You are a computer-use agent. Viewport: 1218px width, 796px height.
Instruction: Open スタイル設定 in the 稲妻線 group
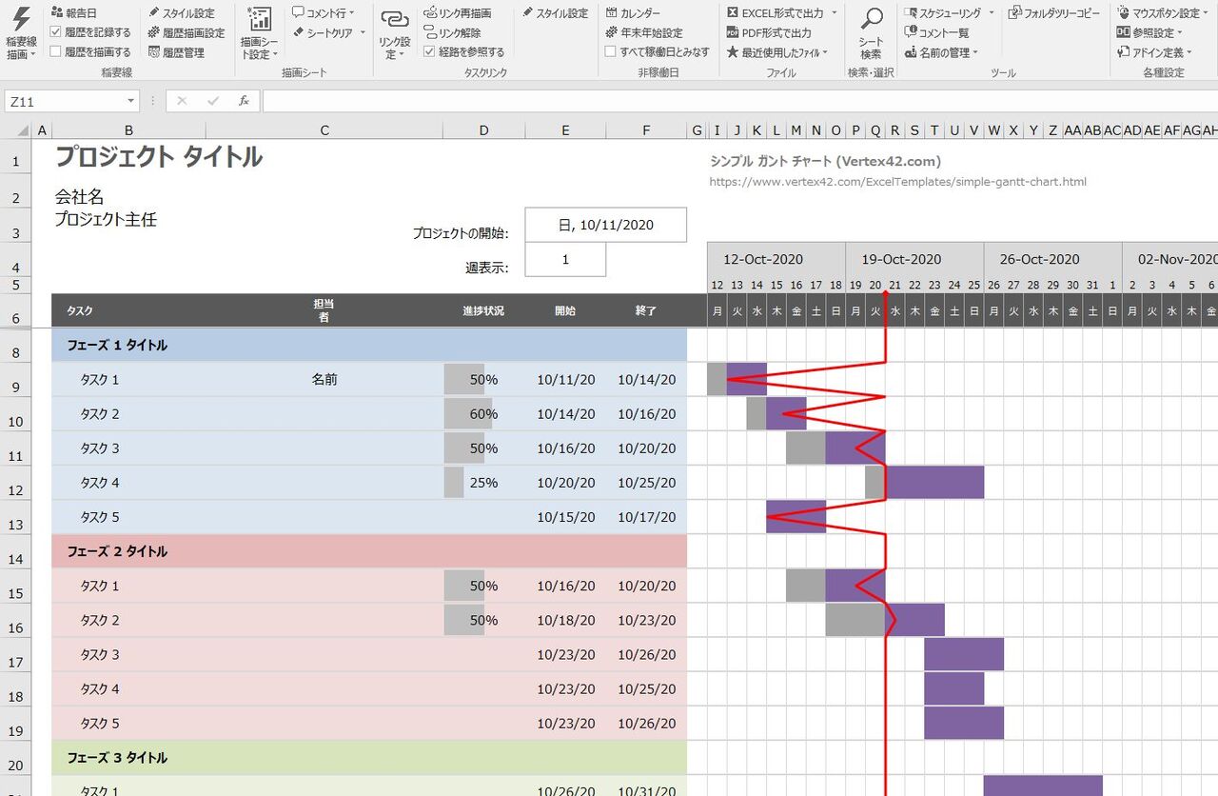(181, 13)
